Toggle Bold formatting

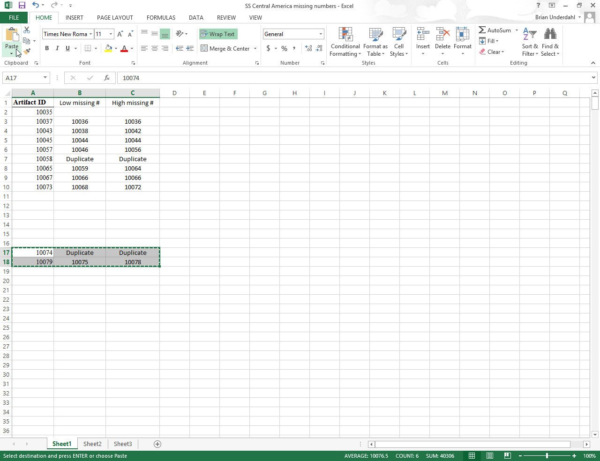[x=47, y=48]
